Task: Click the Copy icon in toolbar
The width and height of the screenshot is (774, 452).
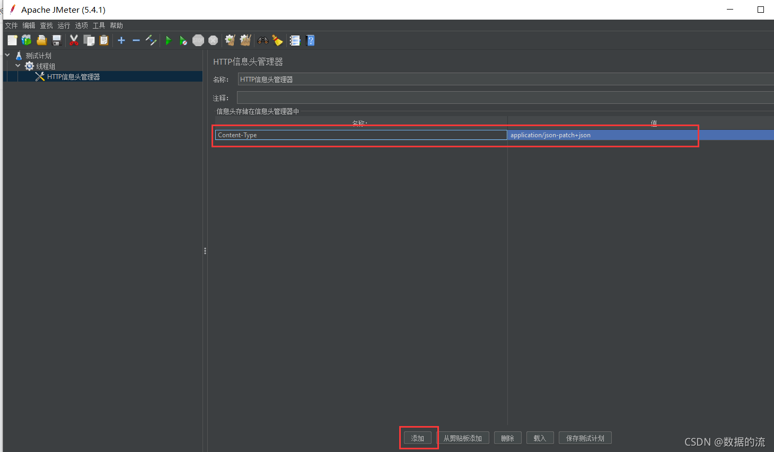Action: 89,40
